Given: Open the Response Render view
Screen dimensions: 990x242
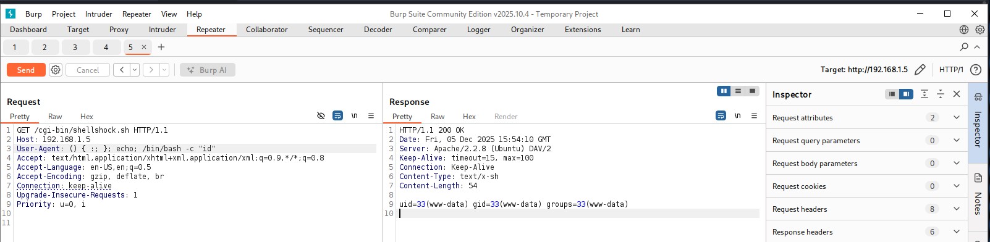Looking at the screenshot, I should click(x=506, y=116).
